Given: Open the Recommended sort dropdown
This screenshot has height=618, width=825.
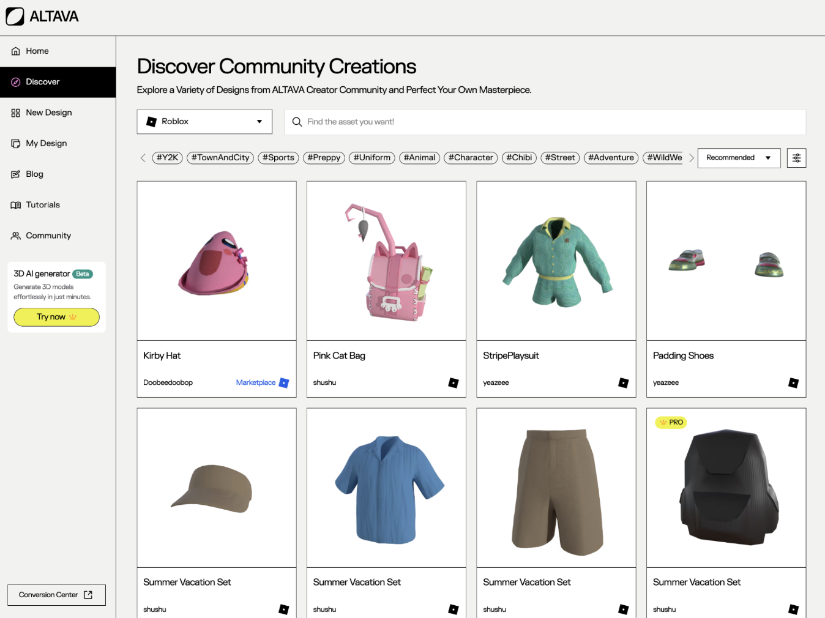Looking at the screenshot, I should coord(739,158).
